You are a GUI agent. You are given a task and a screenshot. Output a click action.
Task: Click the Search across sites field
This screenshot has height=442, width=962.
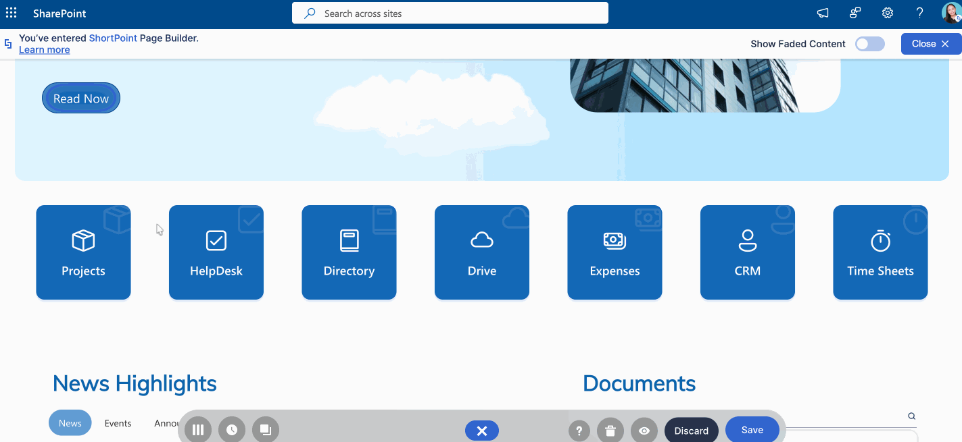coord(450,13)
